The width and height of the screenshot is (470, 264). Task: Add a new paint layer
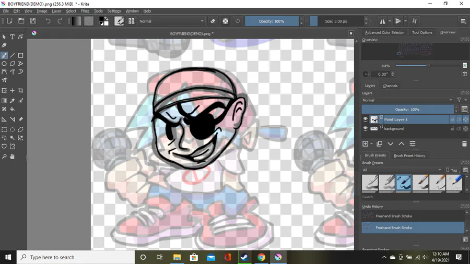(x=365, y=144)
